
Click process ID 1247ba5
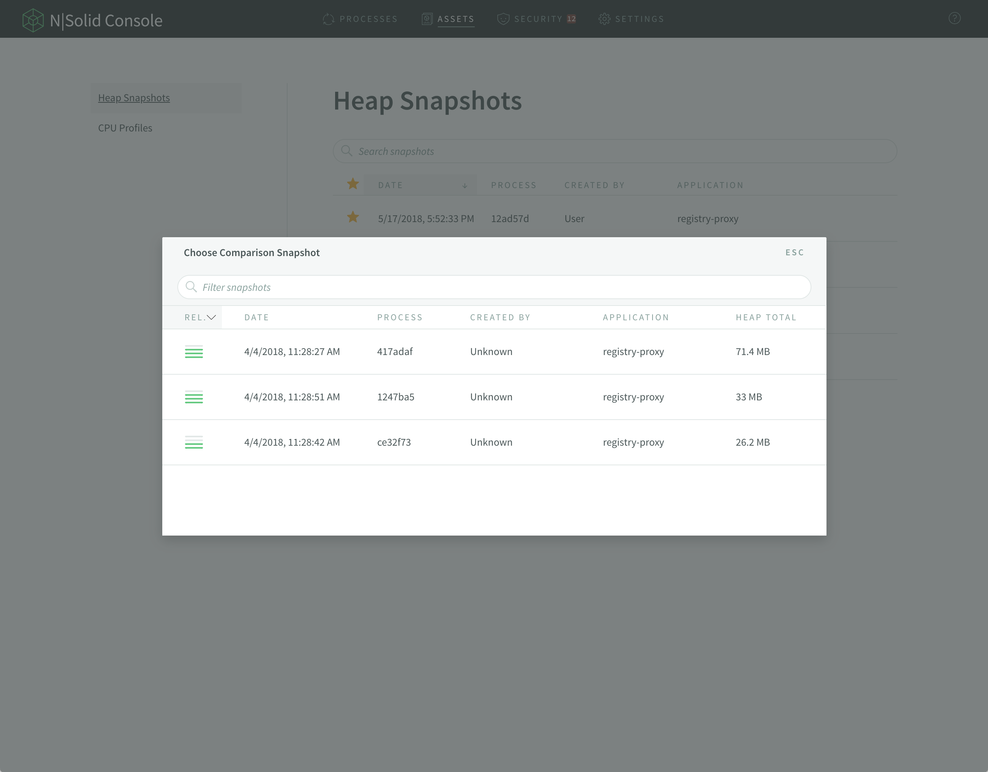click(396, 397)
